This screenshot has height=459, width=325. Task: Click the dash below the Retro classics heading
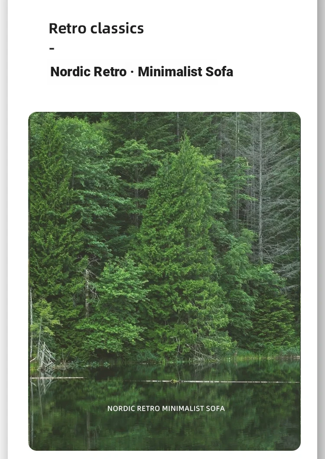point(52,48)
